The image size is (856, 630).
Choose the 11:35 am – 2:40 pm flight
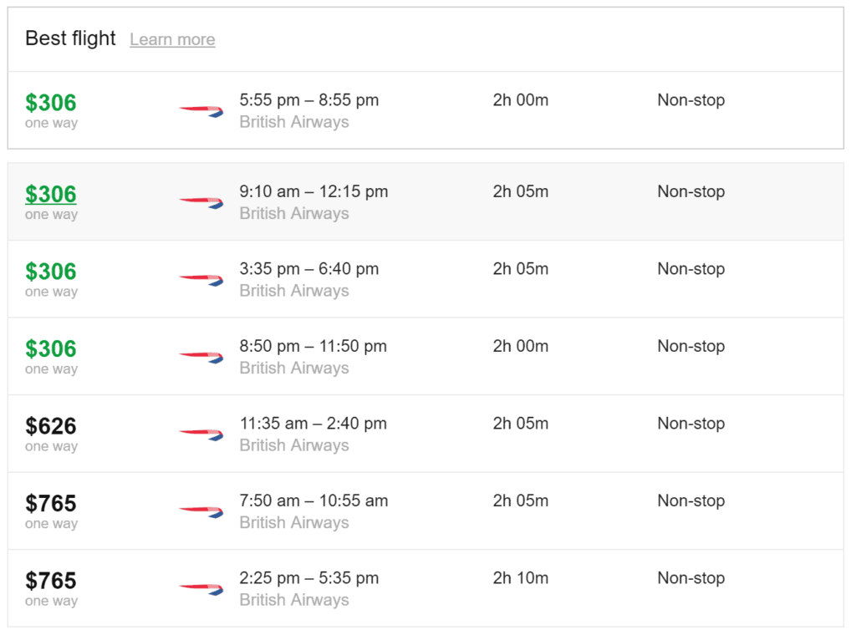pyautogui.click(x=313, y=424)
